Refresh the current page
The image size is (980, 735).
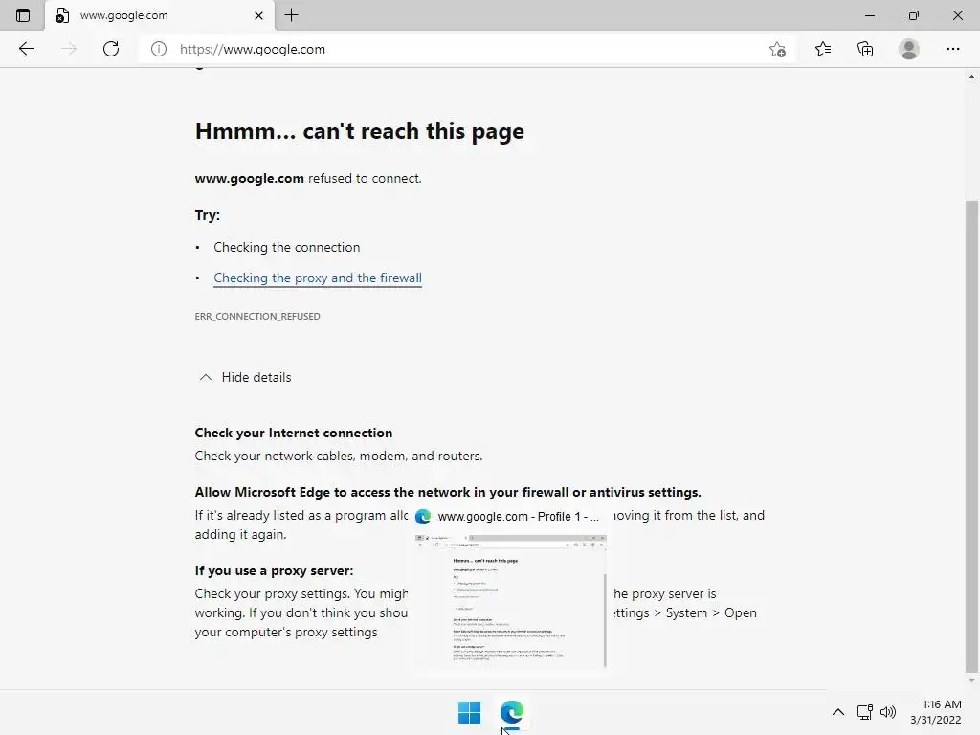(111, 49)
